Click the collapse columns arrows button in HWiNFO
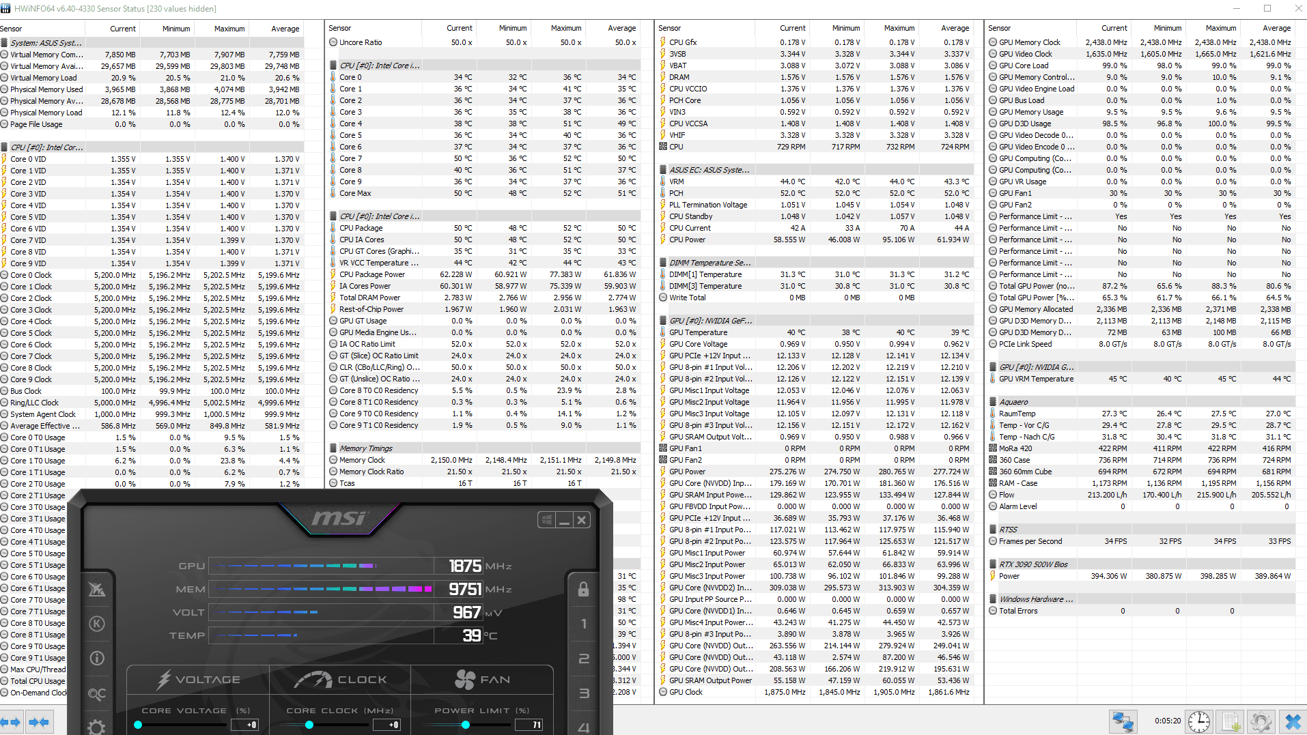 [39, 722]
